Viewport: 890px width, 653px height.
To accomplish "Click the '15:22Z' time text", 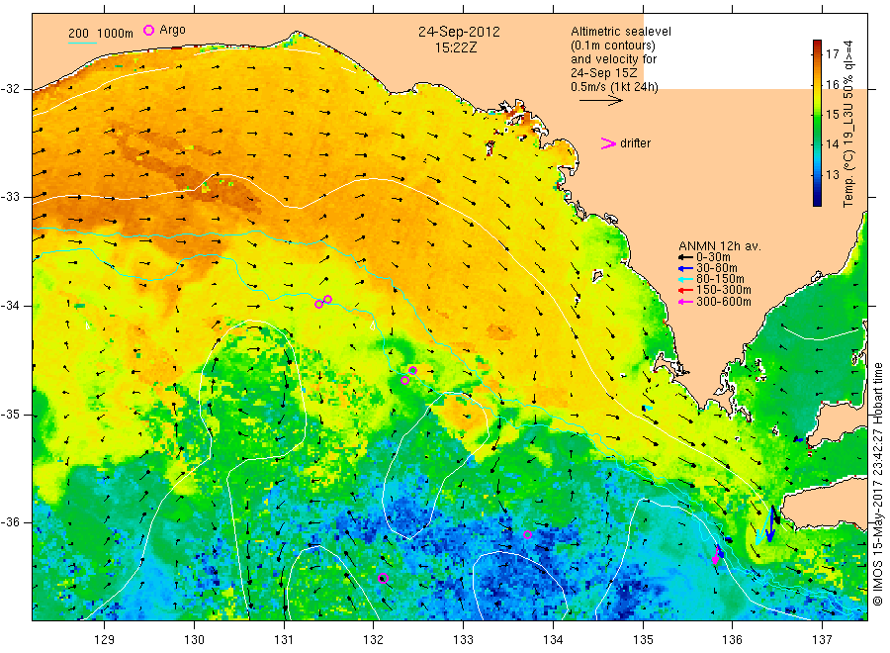I will [x=456, y=48].
